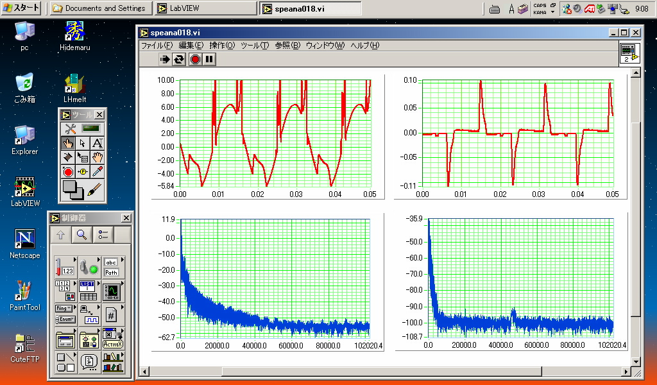Expand the Ring and Enum subpalette
Image resolution: width=657 pixels, height=385 pixels.
pyautogui.click(x=65, y=312)
